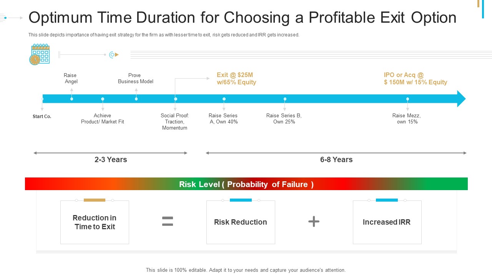Image resolution: width=492 pixels, height=276 pixels.
Task: Select the '6-8 Years' duration label
Action: (336, 159)
